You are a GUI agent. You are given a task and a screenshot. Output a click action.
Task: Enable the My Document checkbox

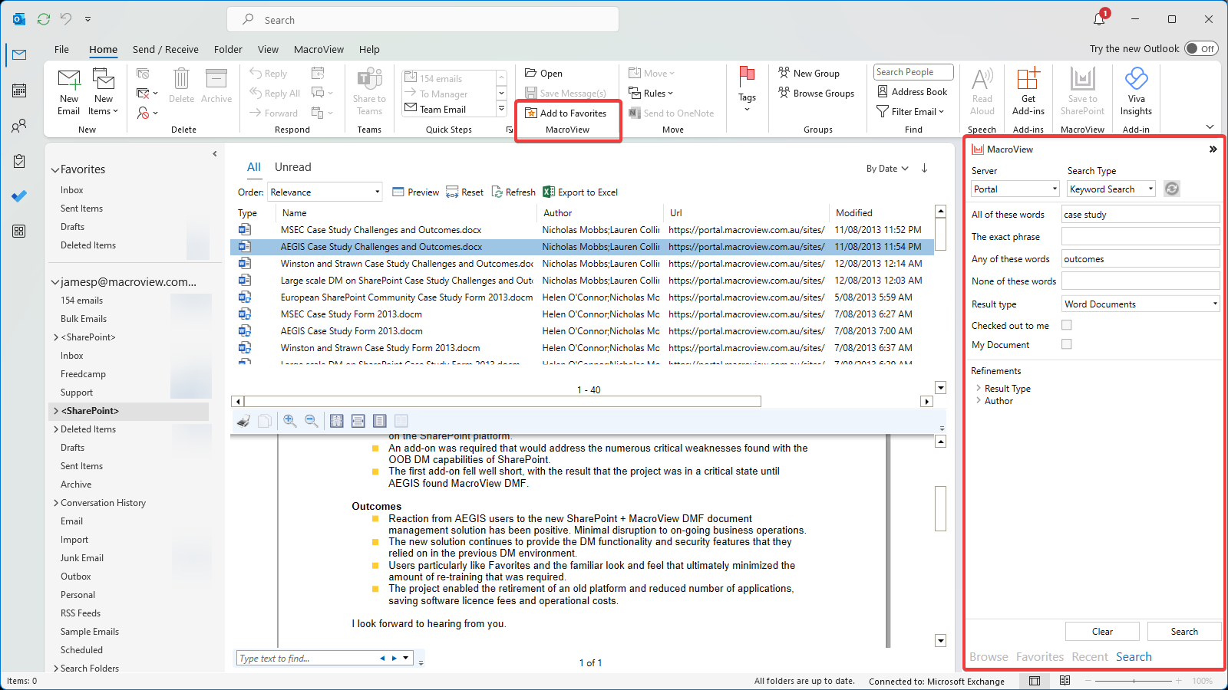tap(1066, 344)
